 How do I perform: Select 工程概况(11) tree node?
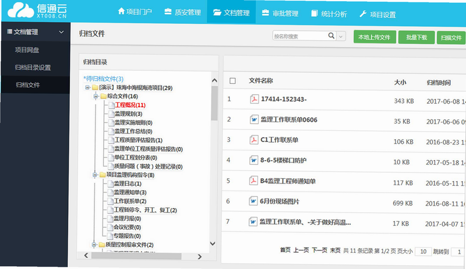[x=130, y=105]
